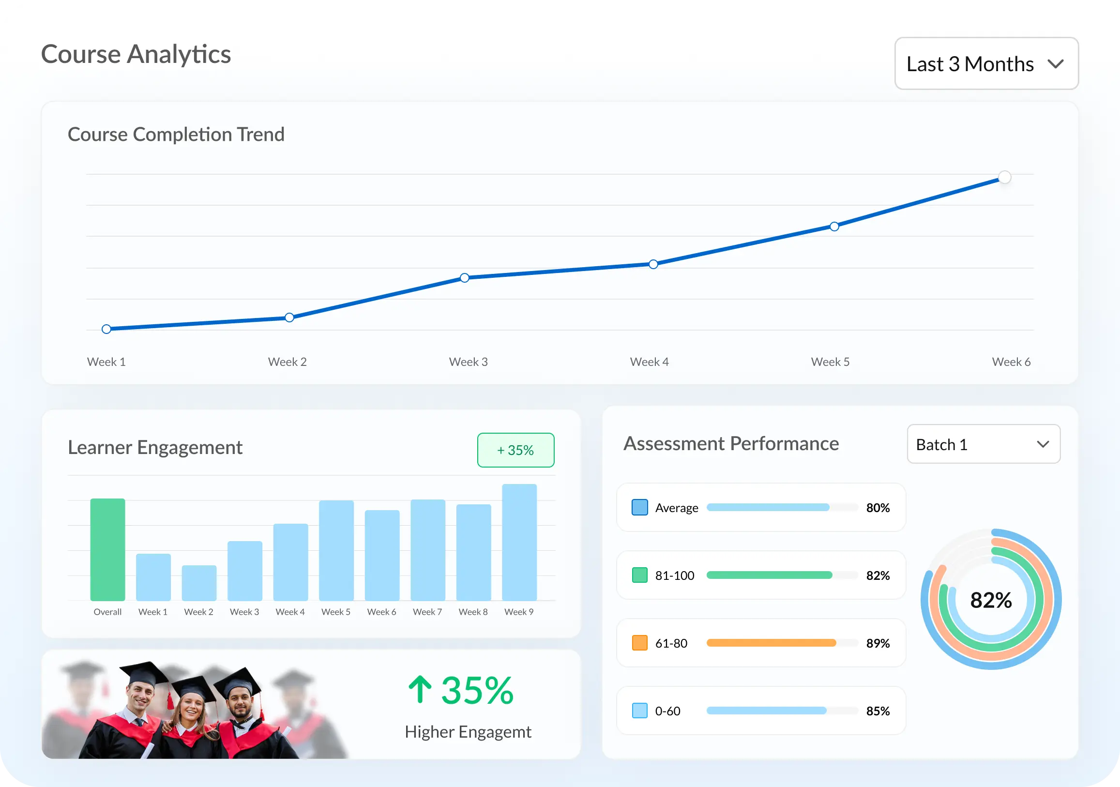Click the 0-60 performance row showing 85%
This screenshot has height=787, width=1120.
pyautogui.click(x=761, y=711)
